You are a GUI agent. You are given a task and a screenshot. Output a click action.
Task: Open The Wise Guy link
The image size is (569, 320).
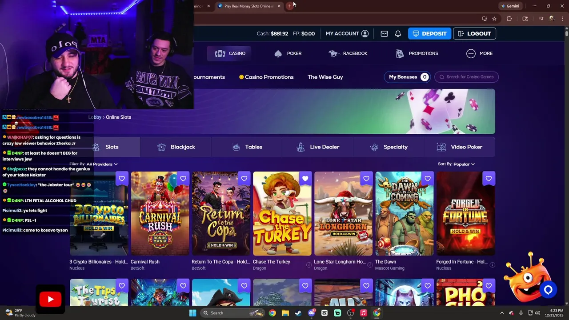pyautogui.click(x=325, y=77)
